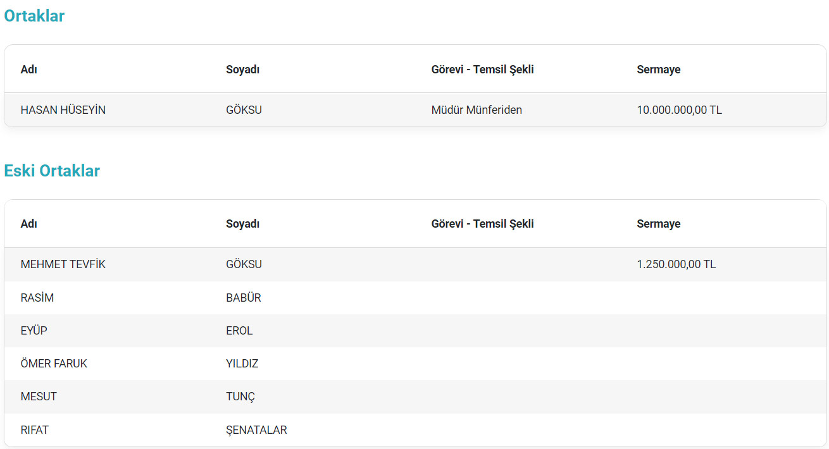Screen dimensions: 829x449
Task: Click the Adı column header in Ortaklar
Action: pyautogui.click(x=29, y=70)
